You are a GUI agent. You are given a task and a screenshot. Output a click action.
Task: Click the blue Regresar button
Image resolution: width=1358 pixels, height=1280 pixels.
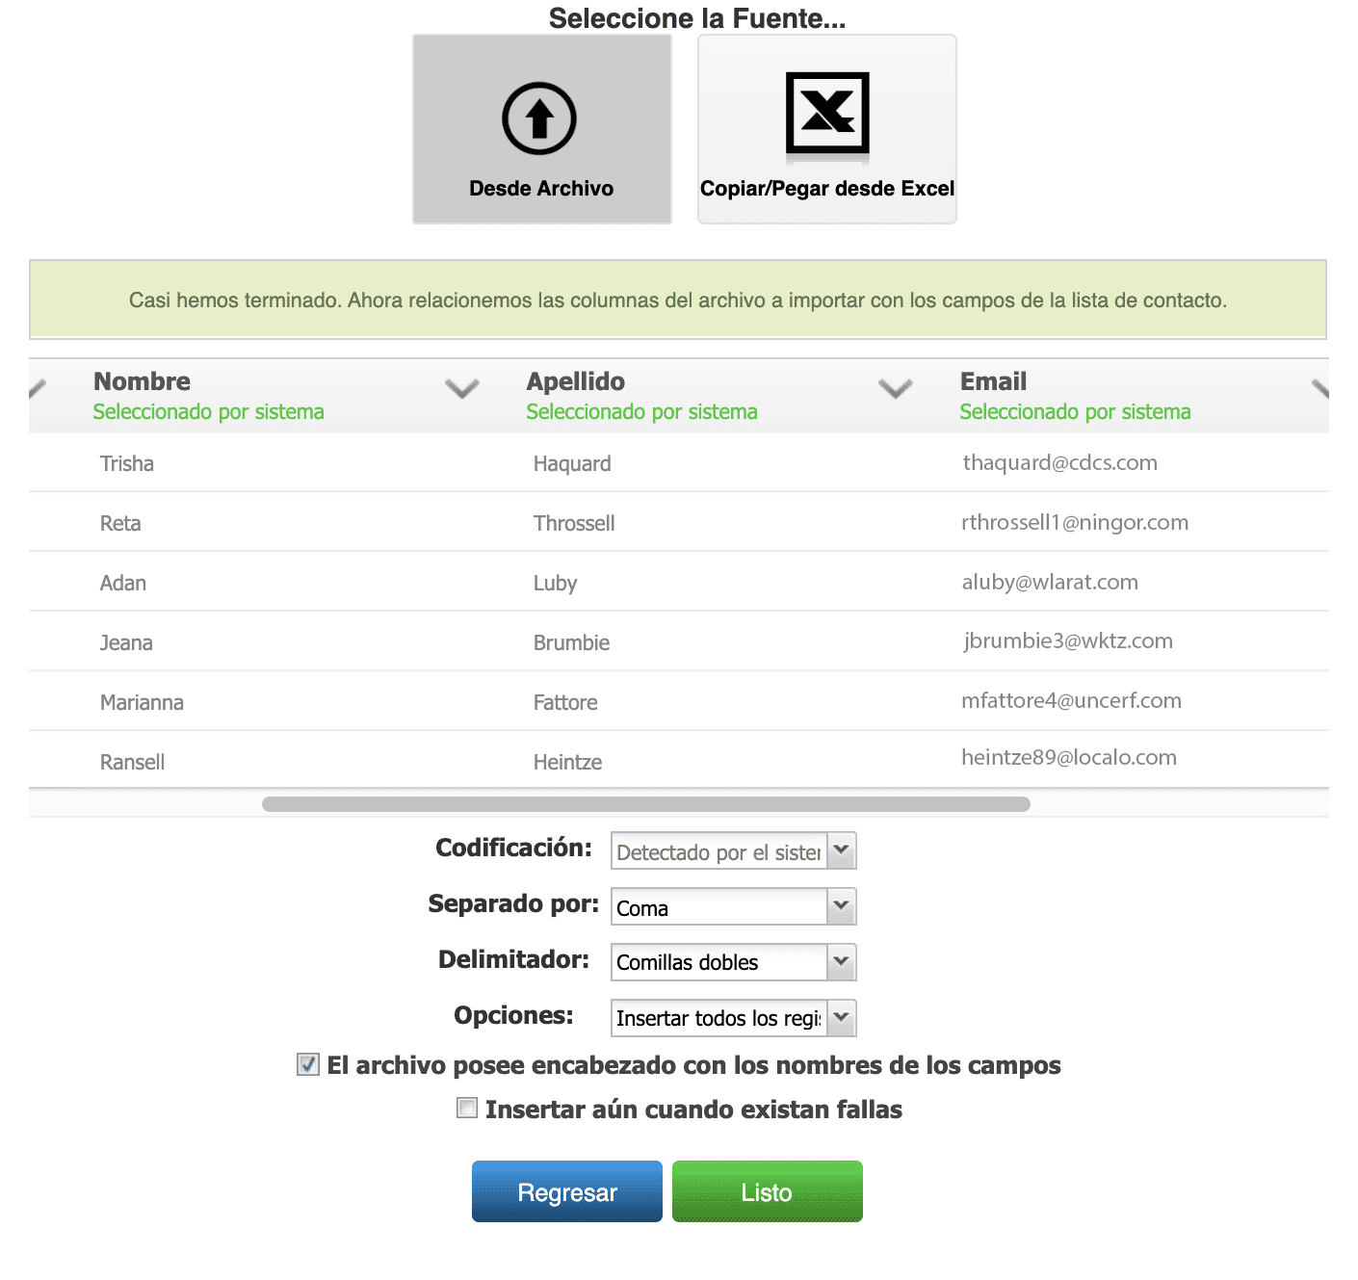(567, 1191)
